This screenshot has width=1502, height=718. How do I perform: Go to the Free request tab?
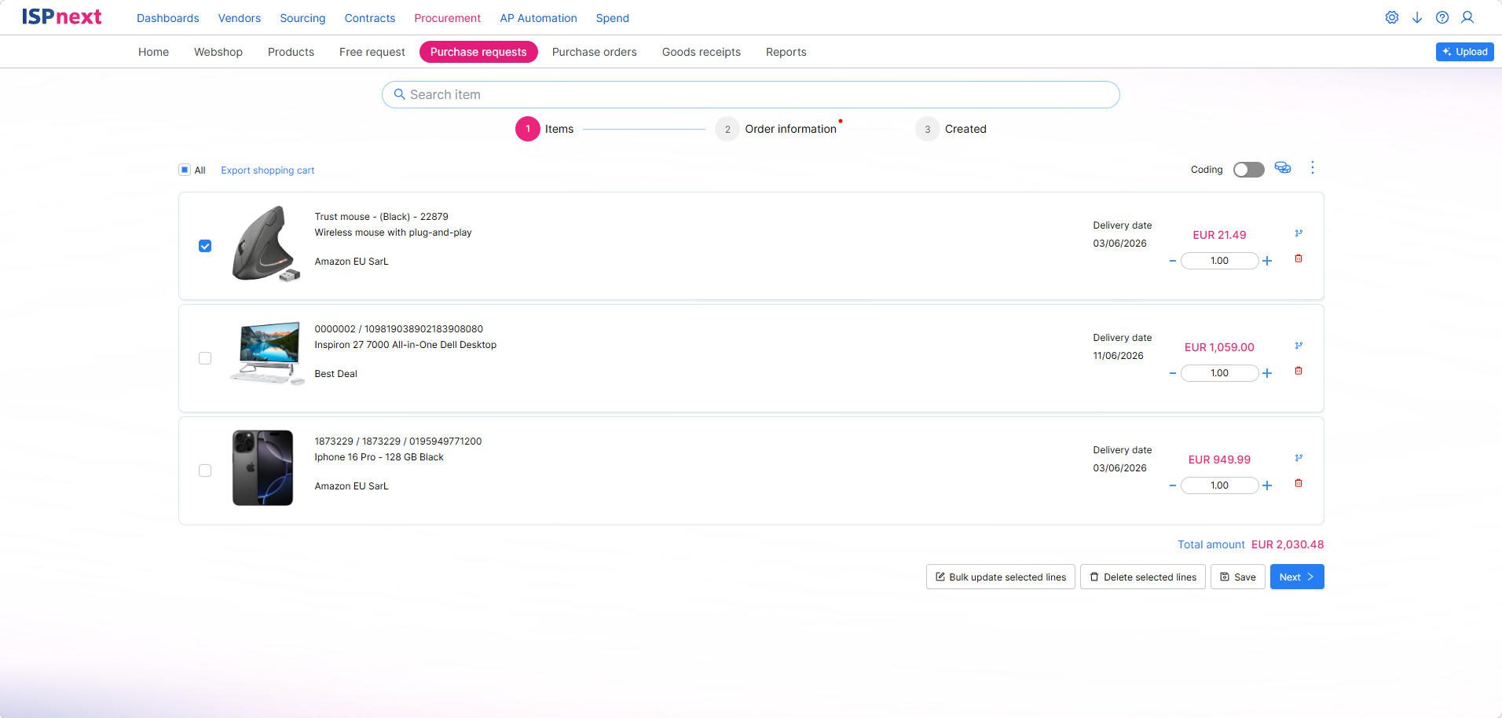click(x=372, y=52)
